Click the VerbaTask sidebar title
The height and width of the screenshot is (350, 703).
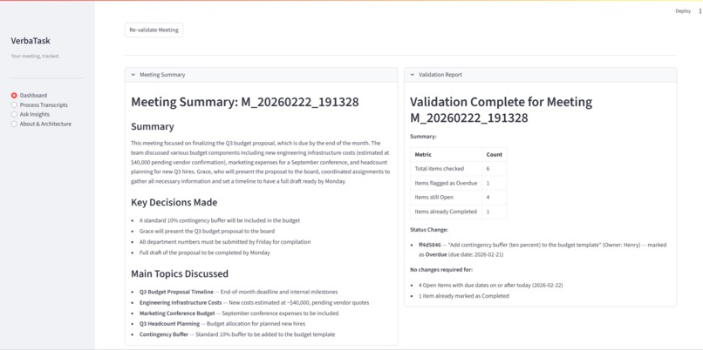click(x=31, y=41)
